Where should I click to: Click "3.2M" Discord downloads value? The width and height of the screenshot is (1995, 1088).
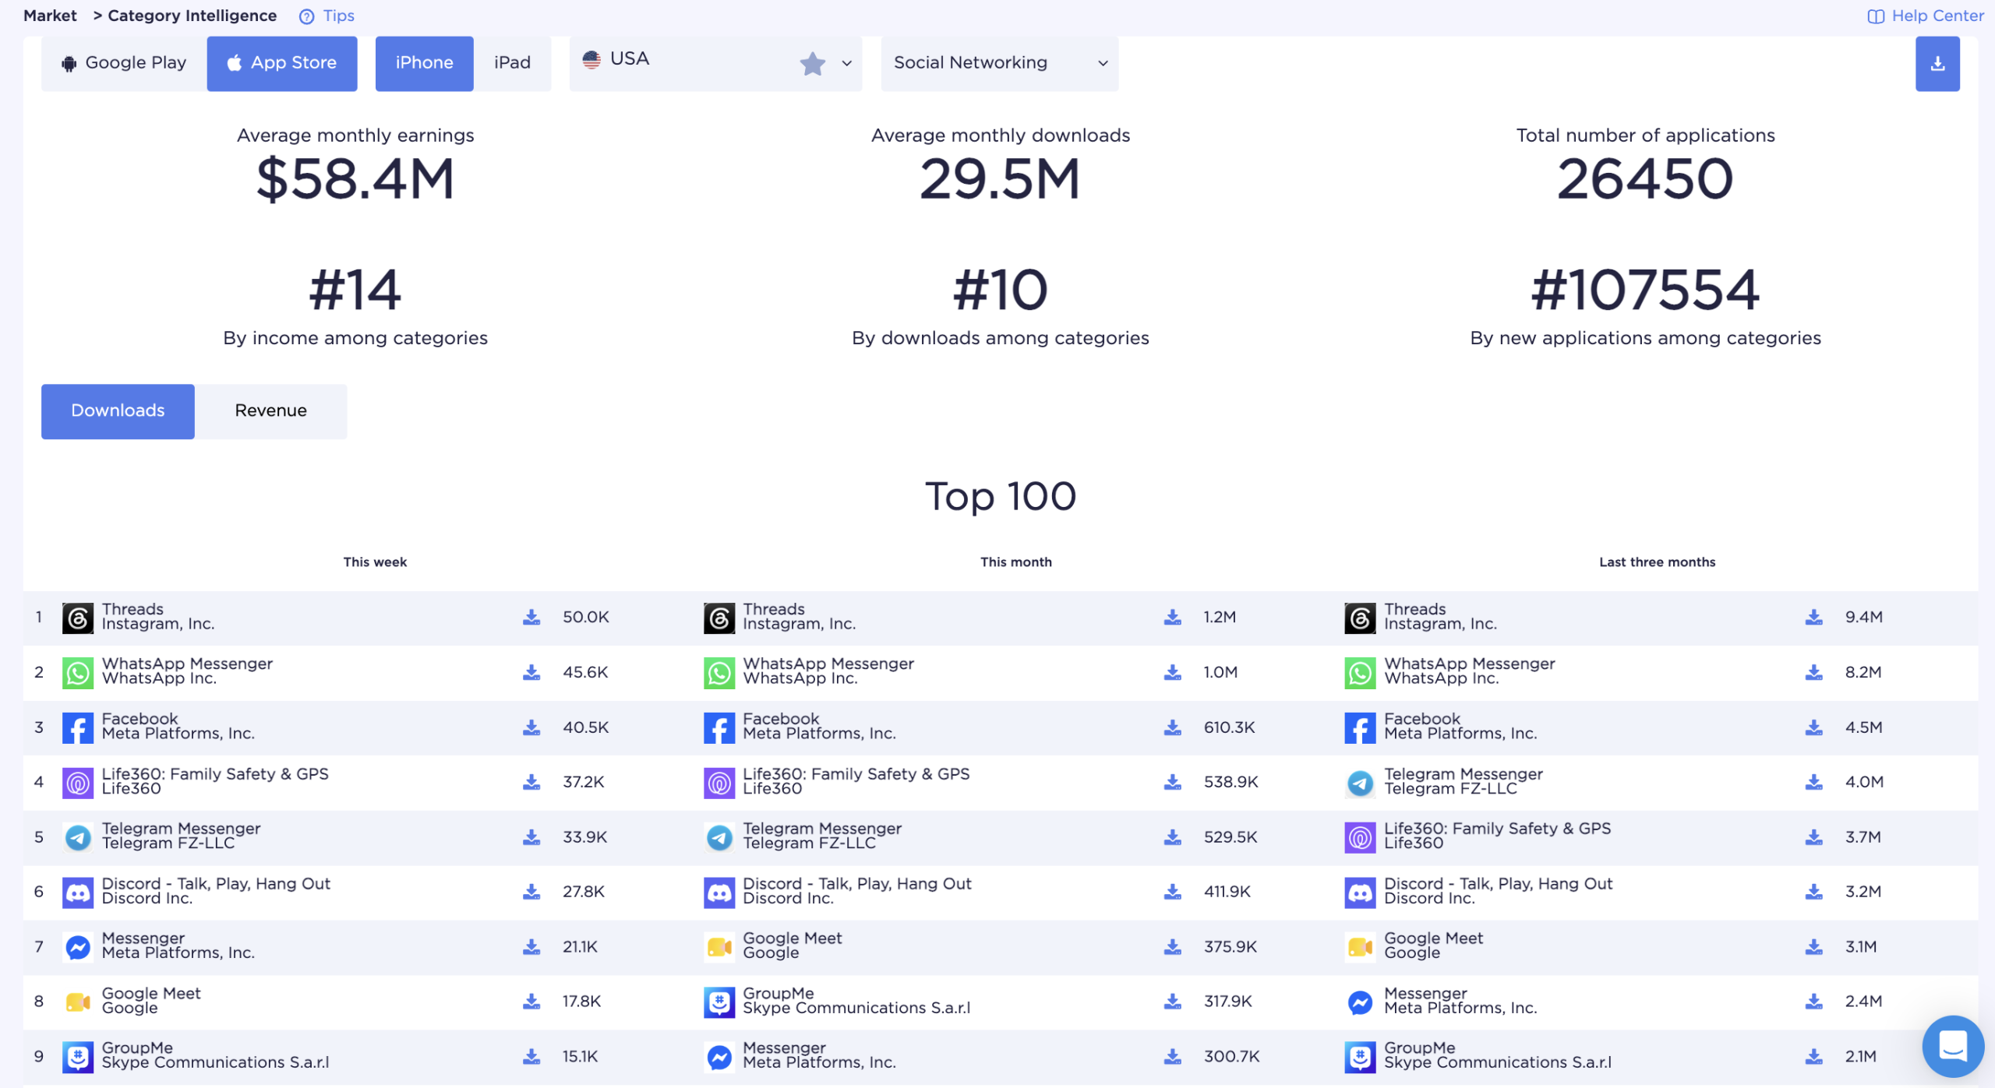pos(1863,892)
